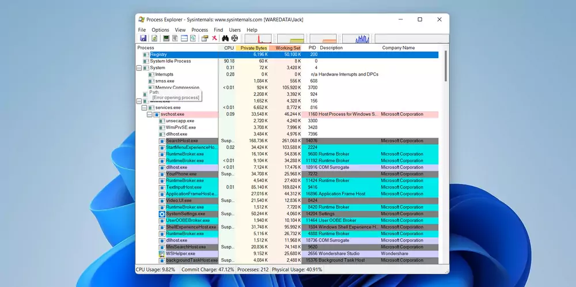Click the Refresh Now toolbar icon
576x287 pixels.
coord(154,38)
